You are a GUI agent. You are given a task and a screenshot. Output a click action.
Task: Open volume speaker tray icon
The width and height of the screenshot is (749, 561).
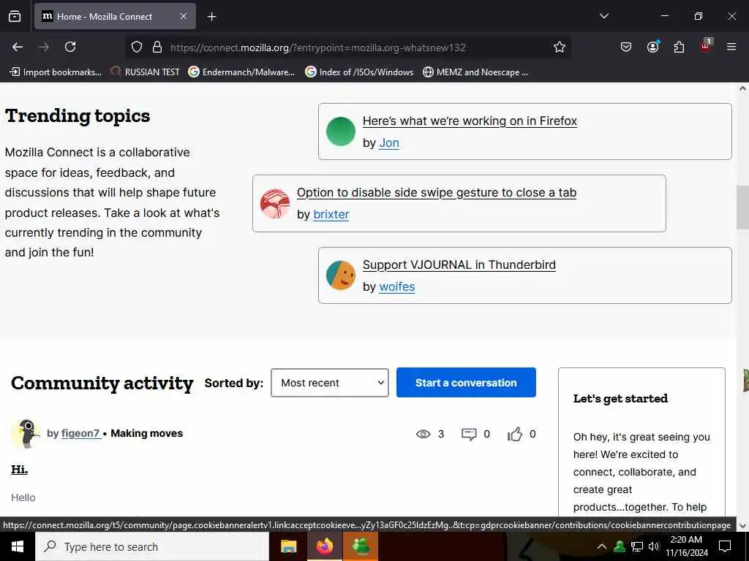pos(654,546)
